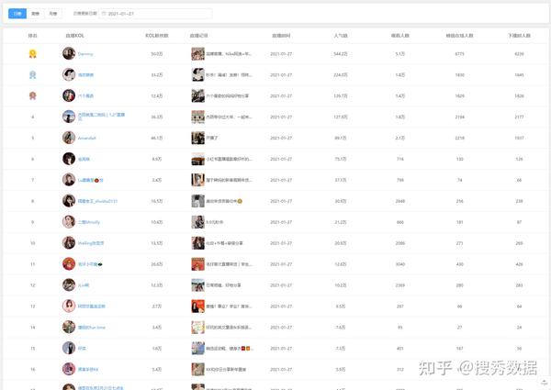View the rank 1 livestream cover thumbnail
Screen dimensions: 551x390
click(x=197, y=54)
